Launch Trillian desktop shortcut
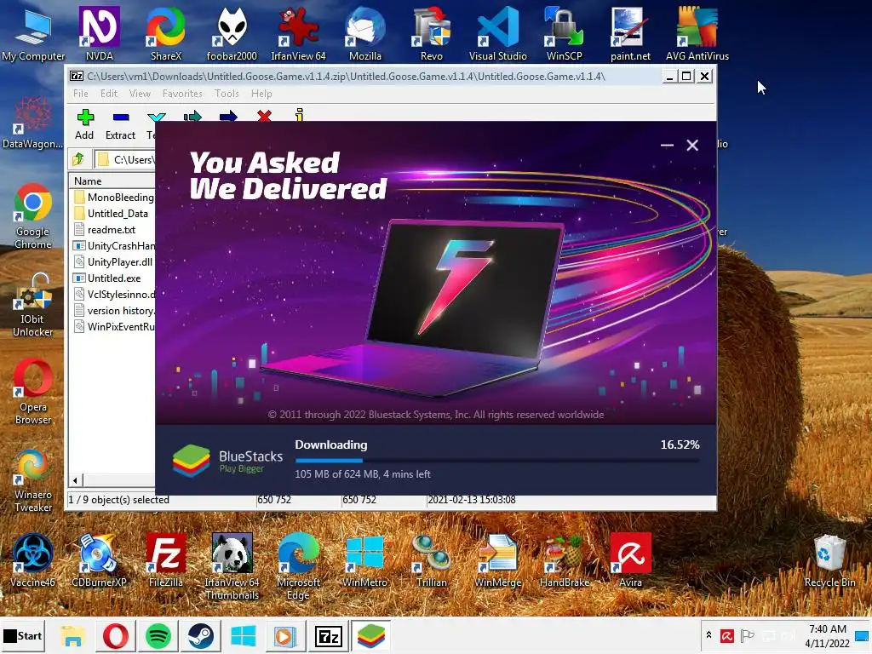872x654 pixels. point(432,560)
